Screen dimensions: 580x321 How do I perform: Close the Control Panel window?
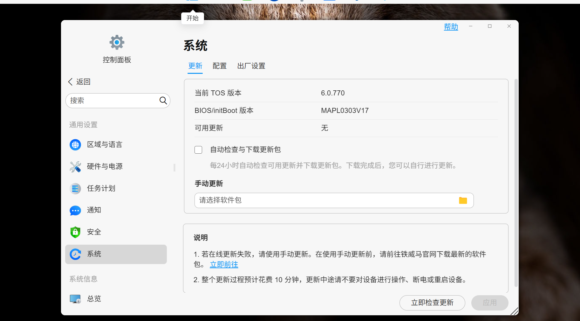(x=509, y=26)
